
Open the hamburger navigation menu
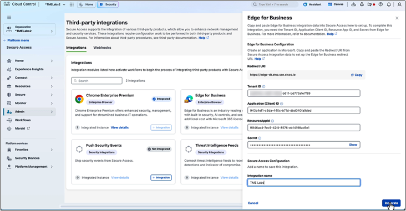coord(9,17)
